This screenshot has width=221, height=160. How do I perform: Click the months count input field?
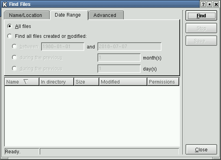tap(119, 58)
